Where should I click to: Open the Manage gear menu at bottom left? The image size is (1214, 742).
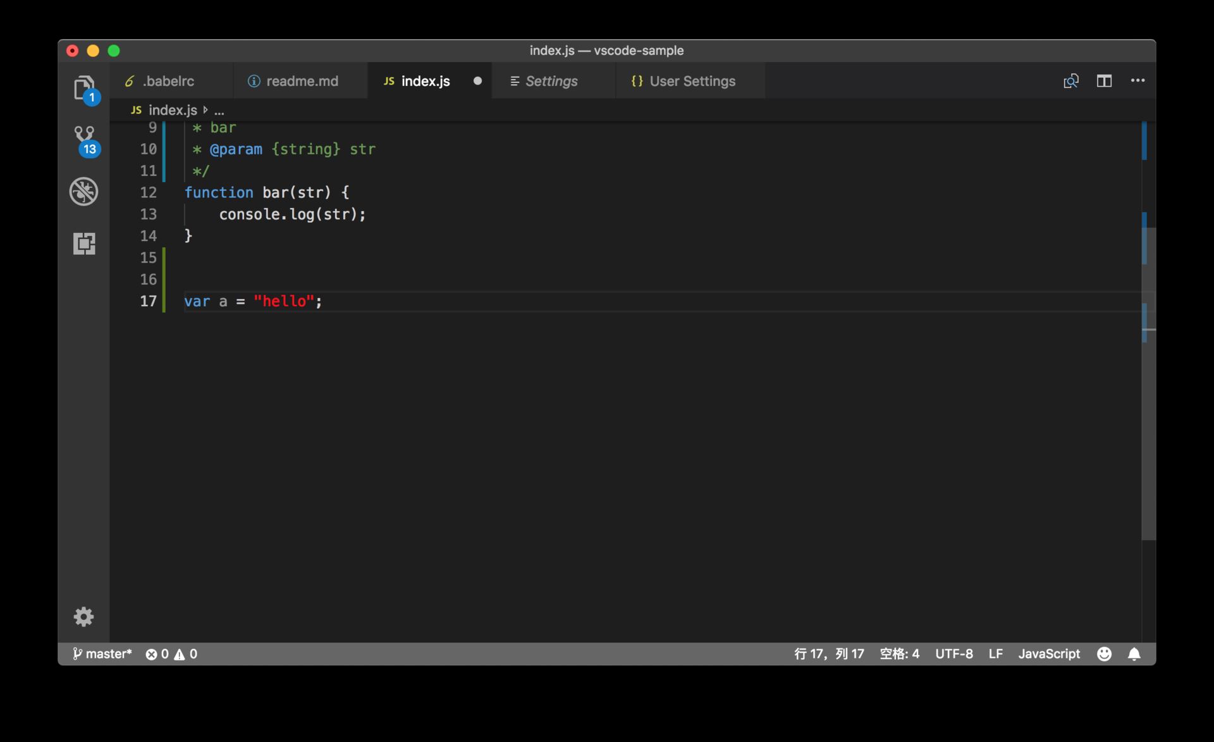click(x=83, y=616)
